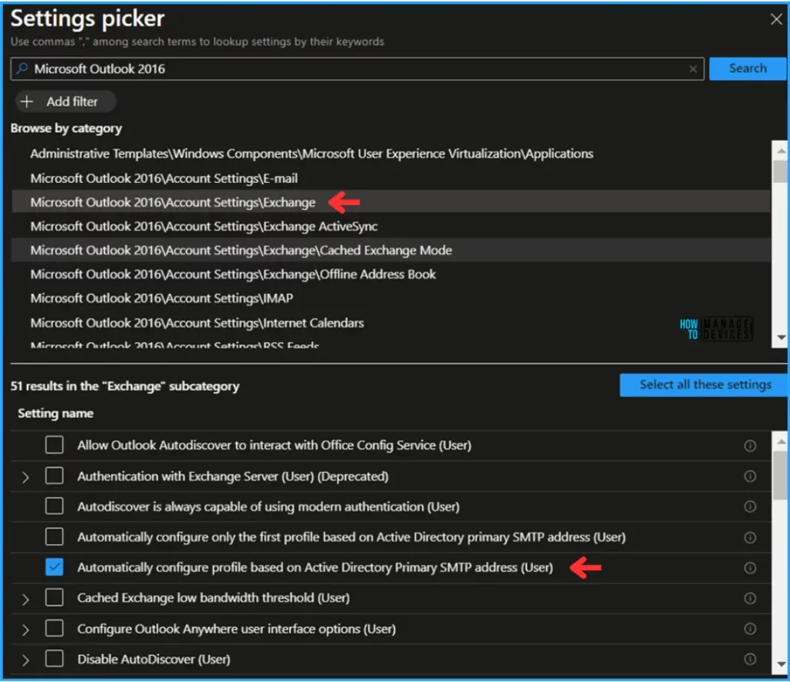Expand Cached Exchange low bandwidth threshold row
The height and width of the screenshot is (682, 790).
[x=25, y=599]
